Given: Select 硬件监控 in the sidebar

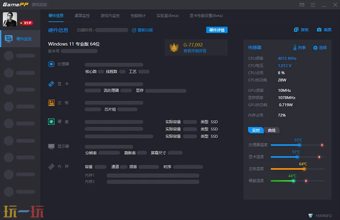Looking at the screenshot, I should 21,39.
